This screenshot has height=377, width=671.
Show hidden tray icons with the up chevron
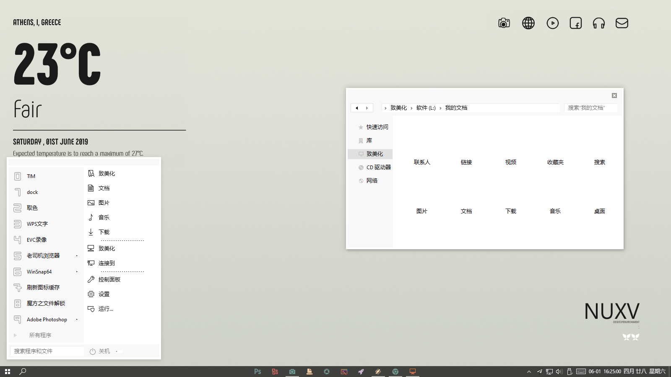point(529,372)
